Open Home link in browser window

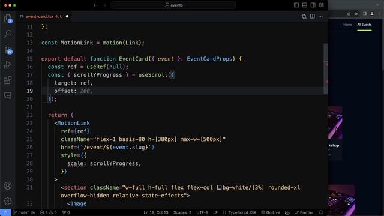click(x=347, y=25)
